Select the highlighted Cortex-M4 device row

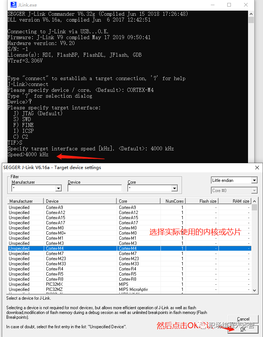(129, 248)
